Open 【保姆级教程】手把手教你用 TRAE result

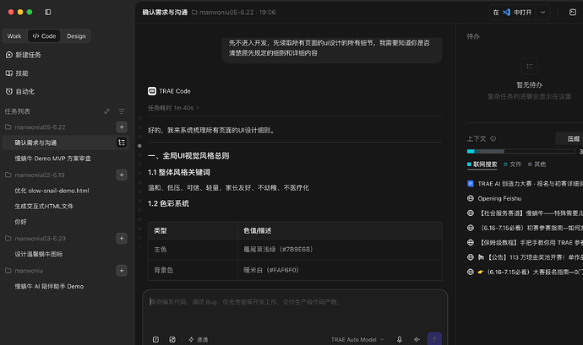tap(525, 242)
